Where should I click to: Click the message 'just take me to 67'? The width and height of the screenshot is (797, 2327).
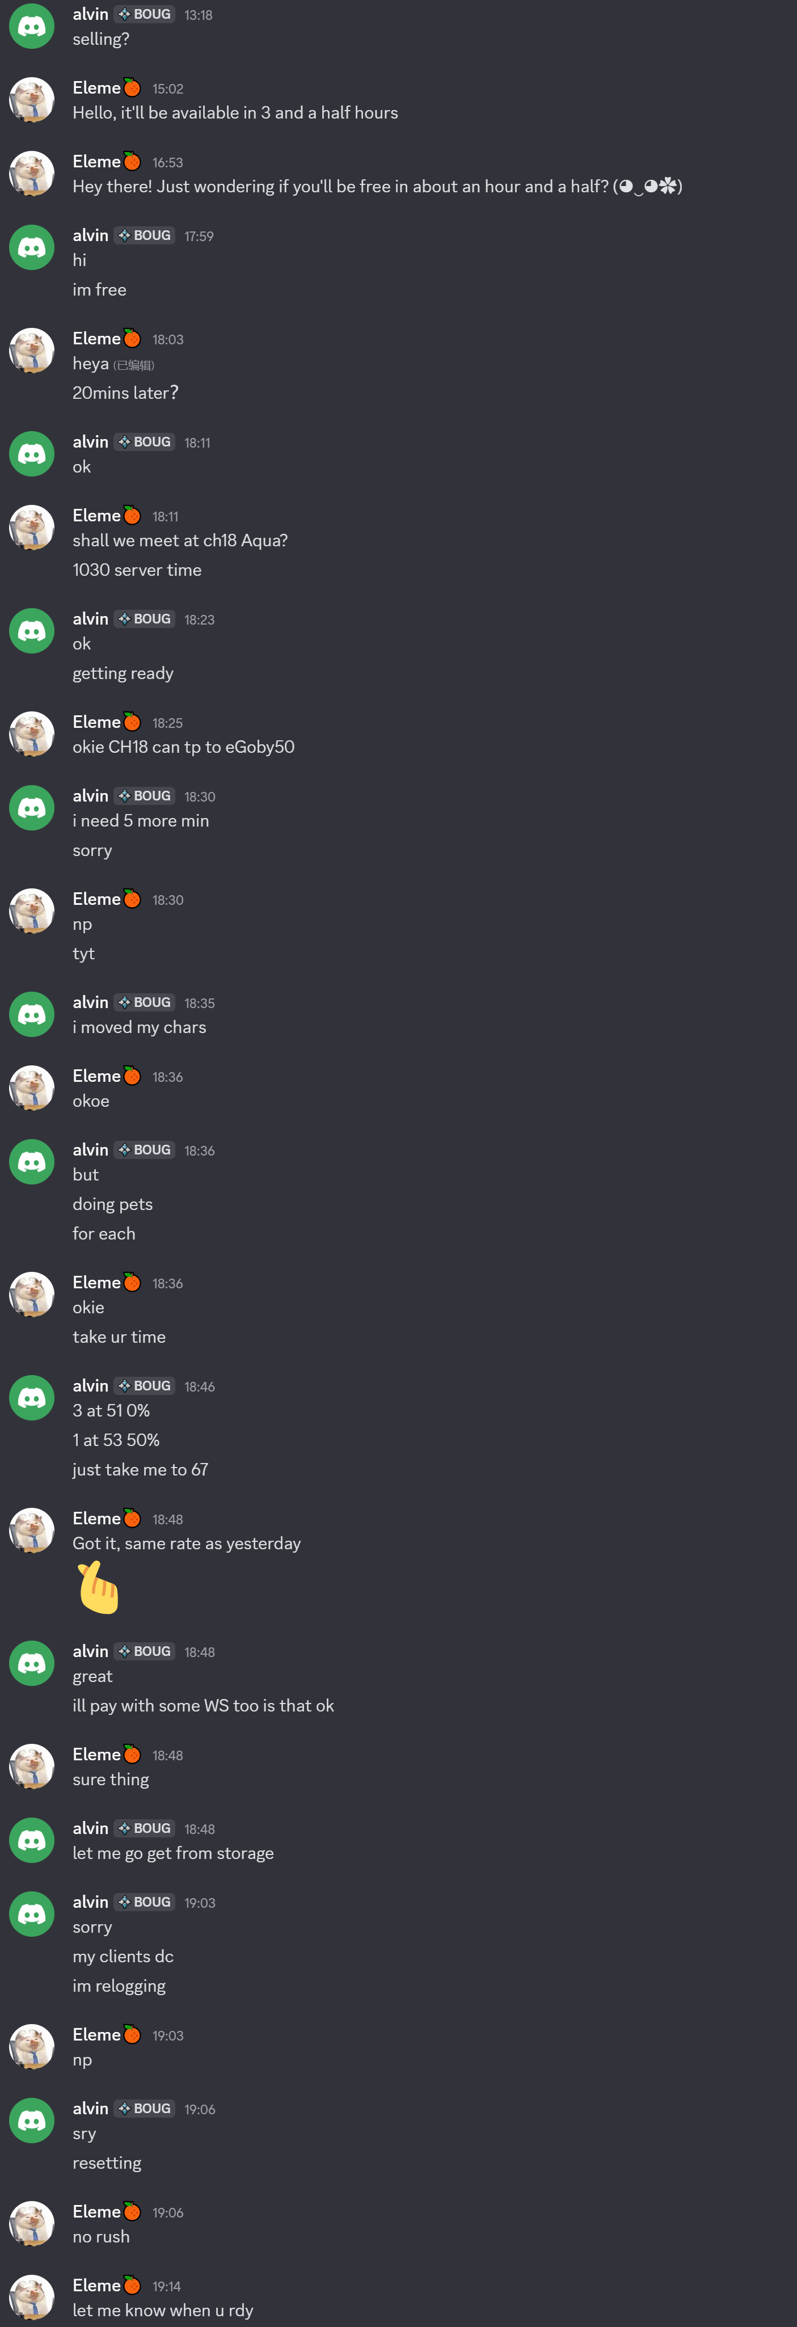coord(140,1470)
